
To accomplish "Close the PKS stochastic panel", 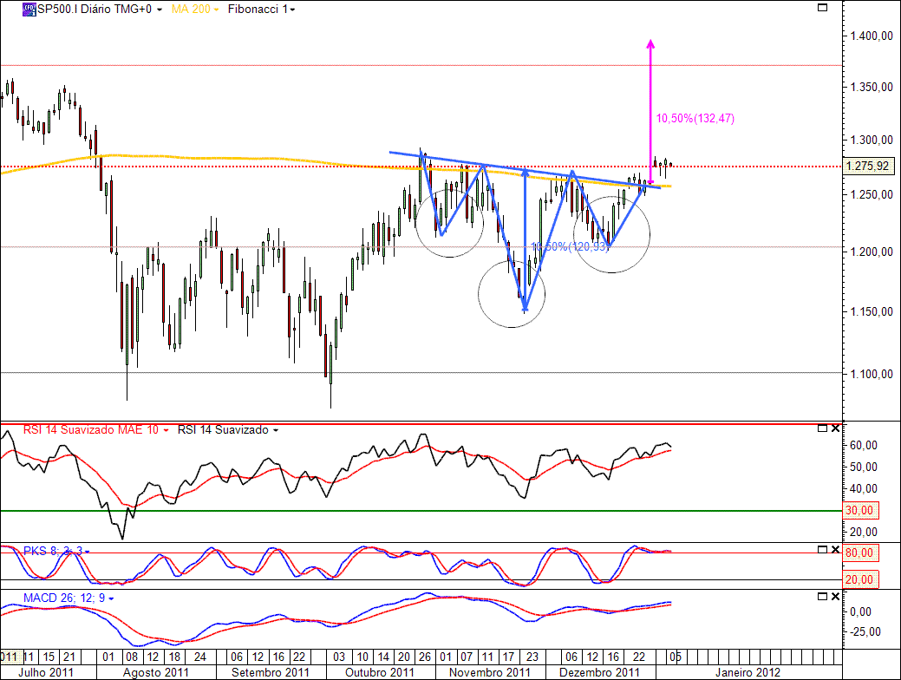I will (835, 549).
